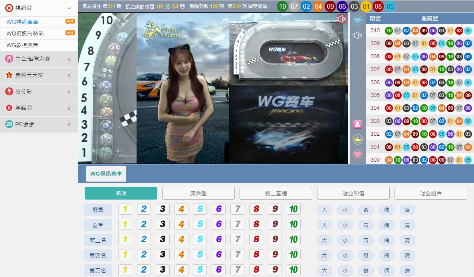474x277 pixels.
Task: Click the 美國天天樂 star icon
Action: (x=9, y=75)
